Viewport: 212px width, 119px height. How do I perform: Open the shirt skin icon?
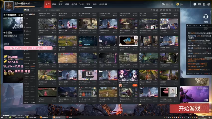164,10
